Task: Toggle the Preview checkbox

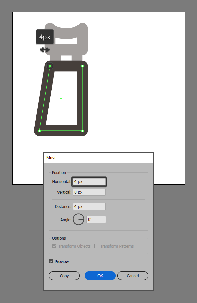Action: pos(51,261)
